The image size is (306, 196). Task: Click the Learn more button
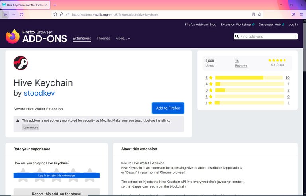[x=31, y=127]
